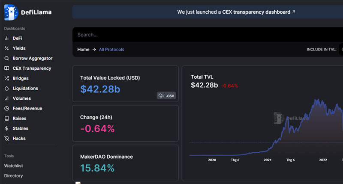Viewport: 343px width, 184px height.
Task: Open the Raises menu item
Action: pos(19,119)
